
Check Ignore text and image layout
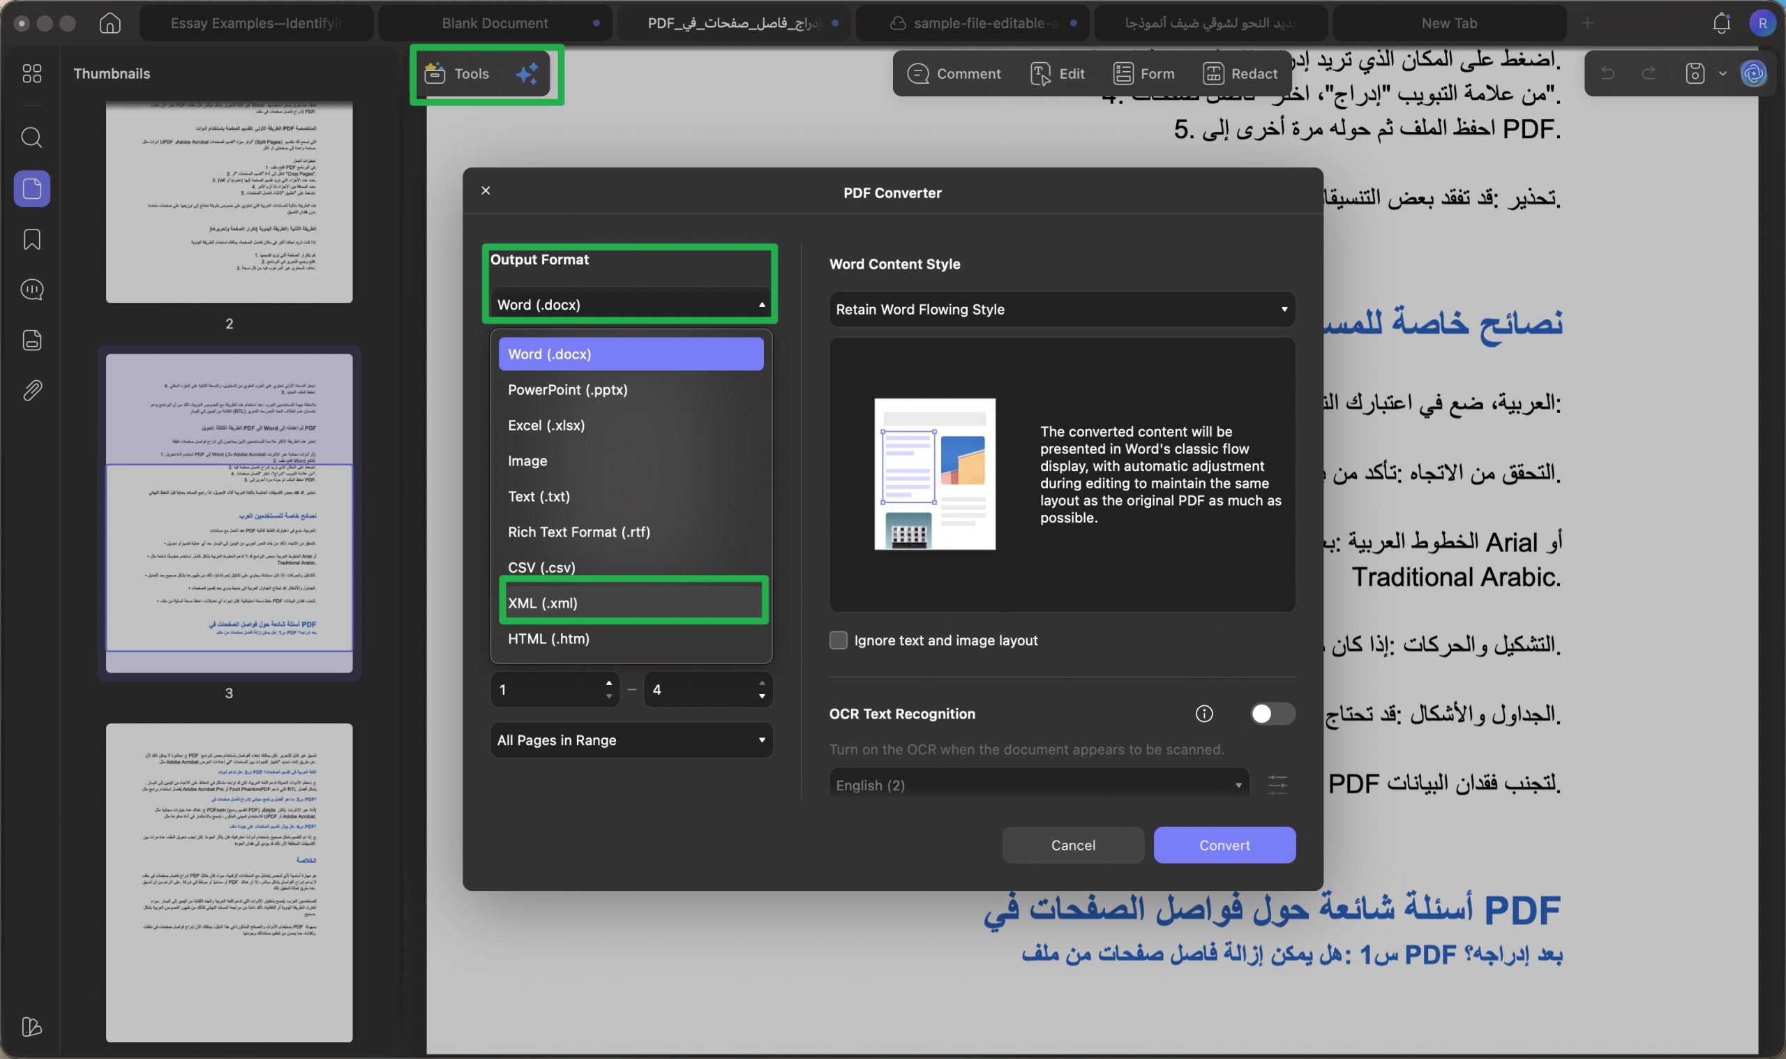pos(839,640)
